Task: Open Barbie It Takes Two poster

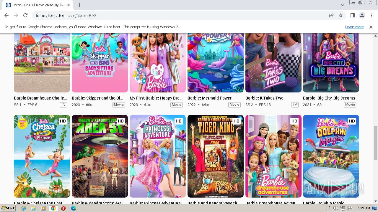Action: (x=273, y=63)
